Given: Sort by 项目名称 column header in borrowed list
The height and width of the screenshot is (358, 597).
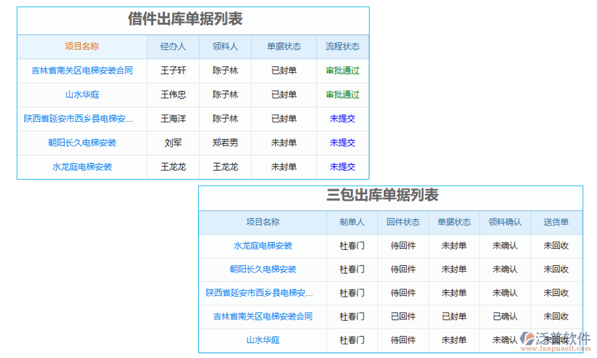Looking at the screenshot, I should 82,46.
